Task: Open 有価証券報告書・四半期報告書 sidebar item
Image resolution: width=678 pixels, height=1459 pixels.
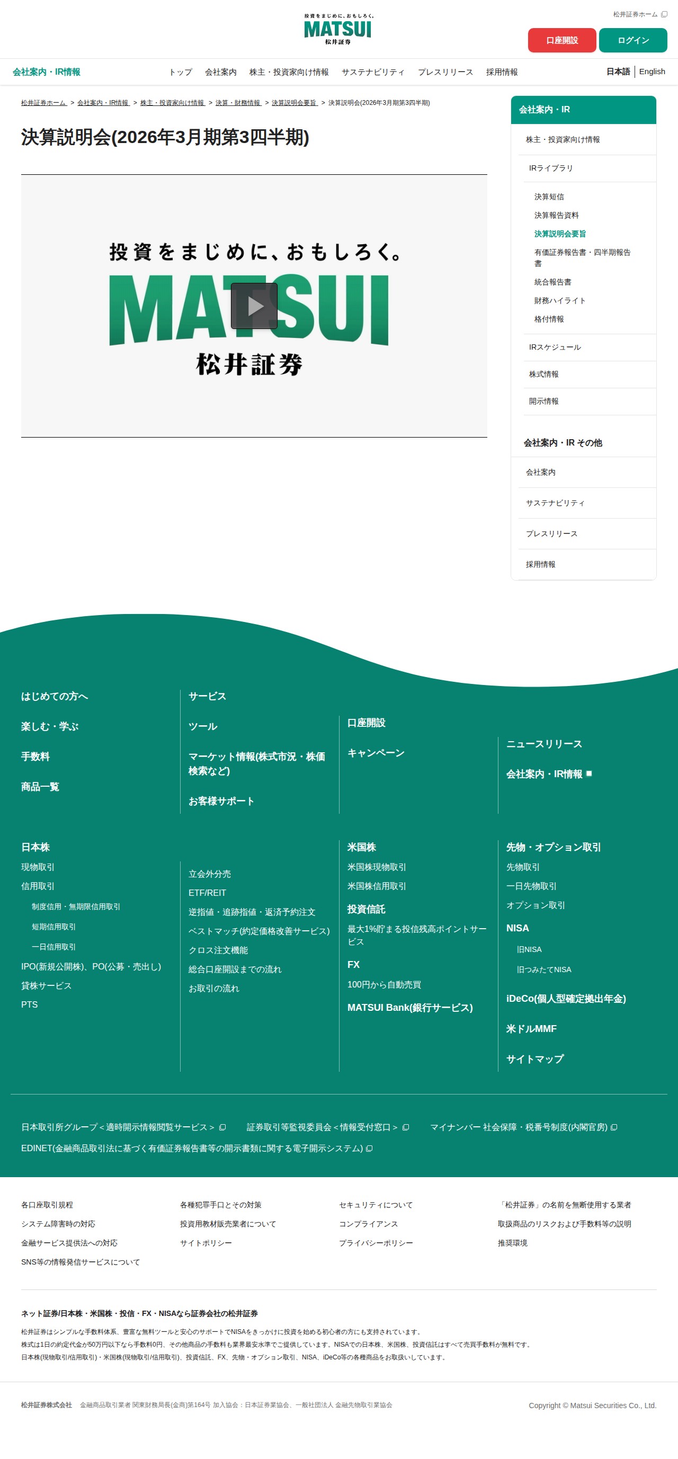Action: coord(582,257)
